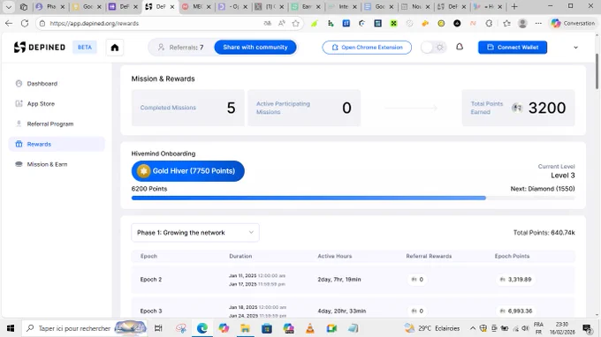Click Open Chrome Extension button
This screenshot has width=601, height=337.
click(367, 48)
